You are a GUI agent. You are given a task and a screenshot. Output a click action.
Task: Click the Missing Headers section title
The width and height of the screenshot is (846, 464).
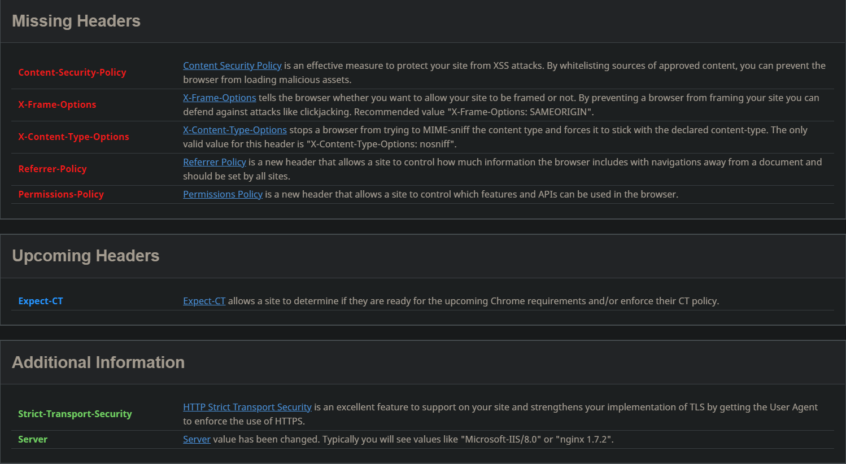(x=76, y=21)
